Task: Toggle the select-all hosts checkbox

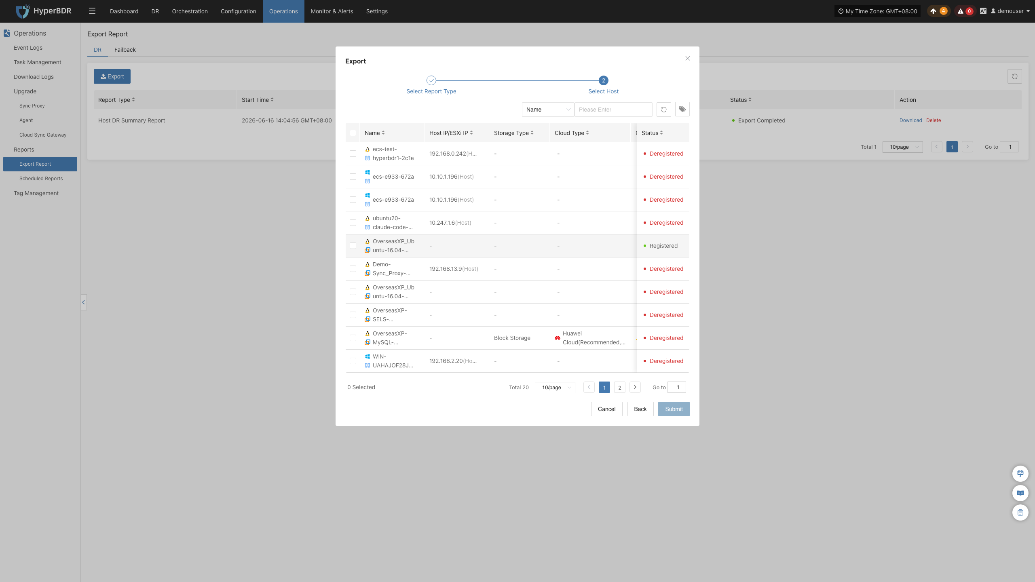Action: [353, 133]
